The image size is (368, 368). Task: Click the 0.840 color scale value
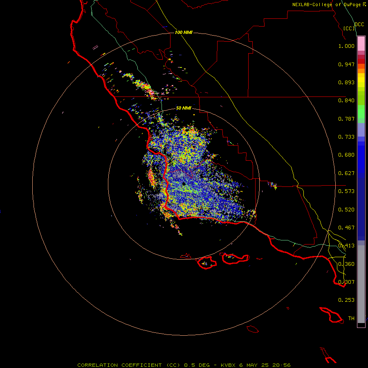(x=346, y=101)
